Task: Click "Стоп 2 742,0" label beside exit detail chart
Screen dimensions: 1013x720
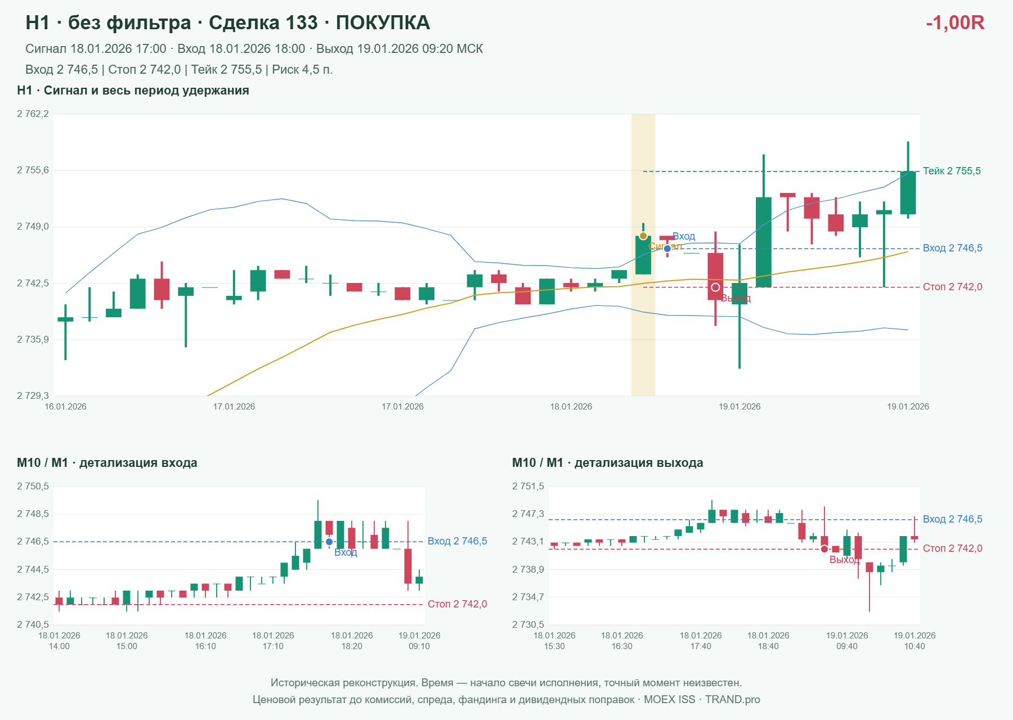Action: [x=953, y=548]
